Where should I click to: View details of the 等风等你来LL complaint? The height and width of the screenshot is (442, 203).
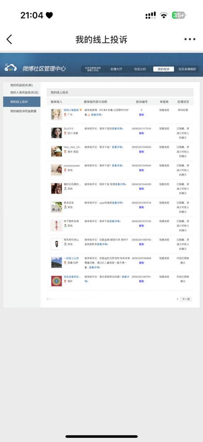pos(102,244)
